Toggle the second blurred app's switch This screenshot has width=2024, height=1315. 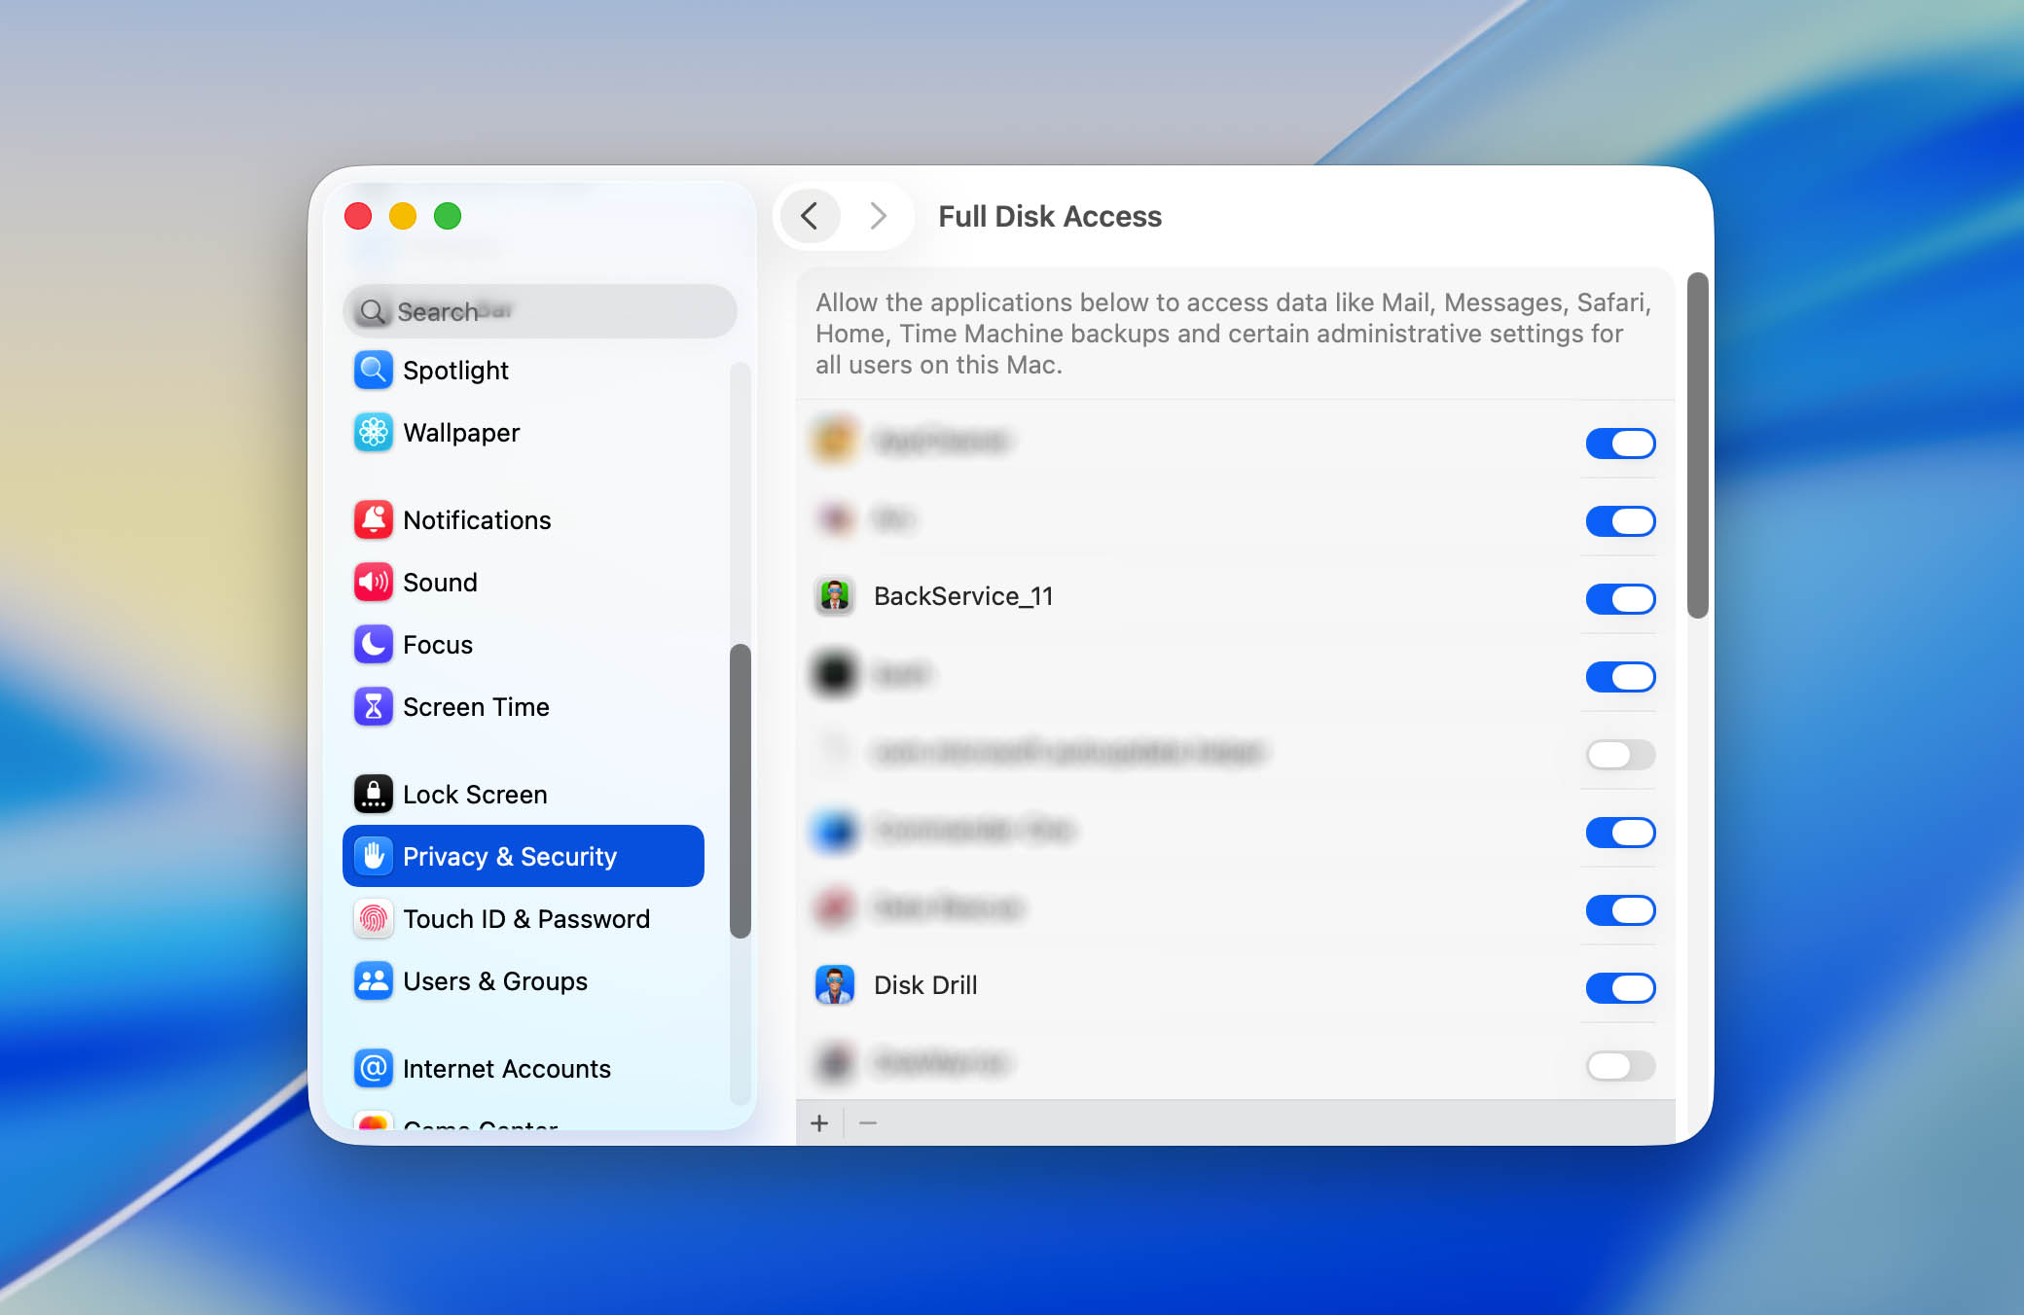click(x=1620, y=521)
